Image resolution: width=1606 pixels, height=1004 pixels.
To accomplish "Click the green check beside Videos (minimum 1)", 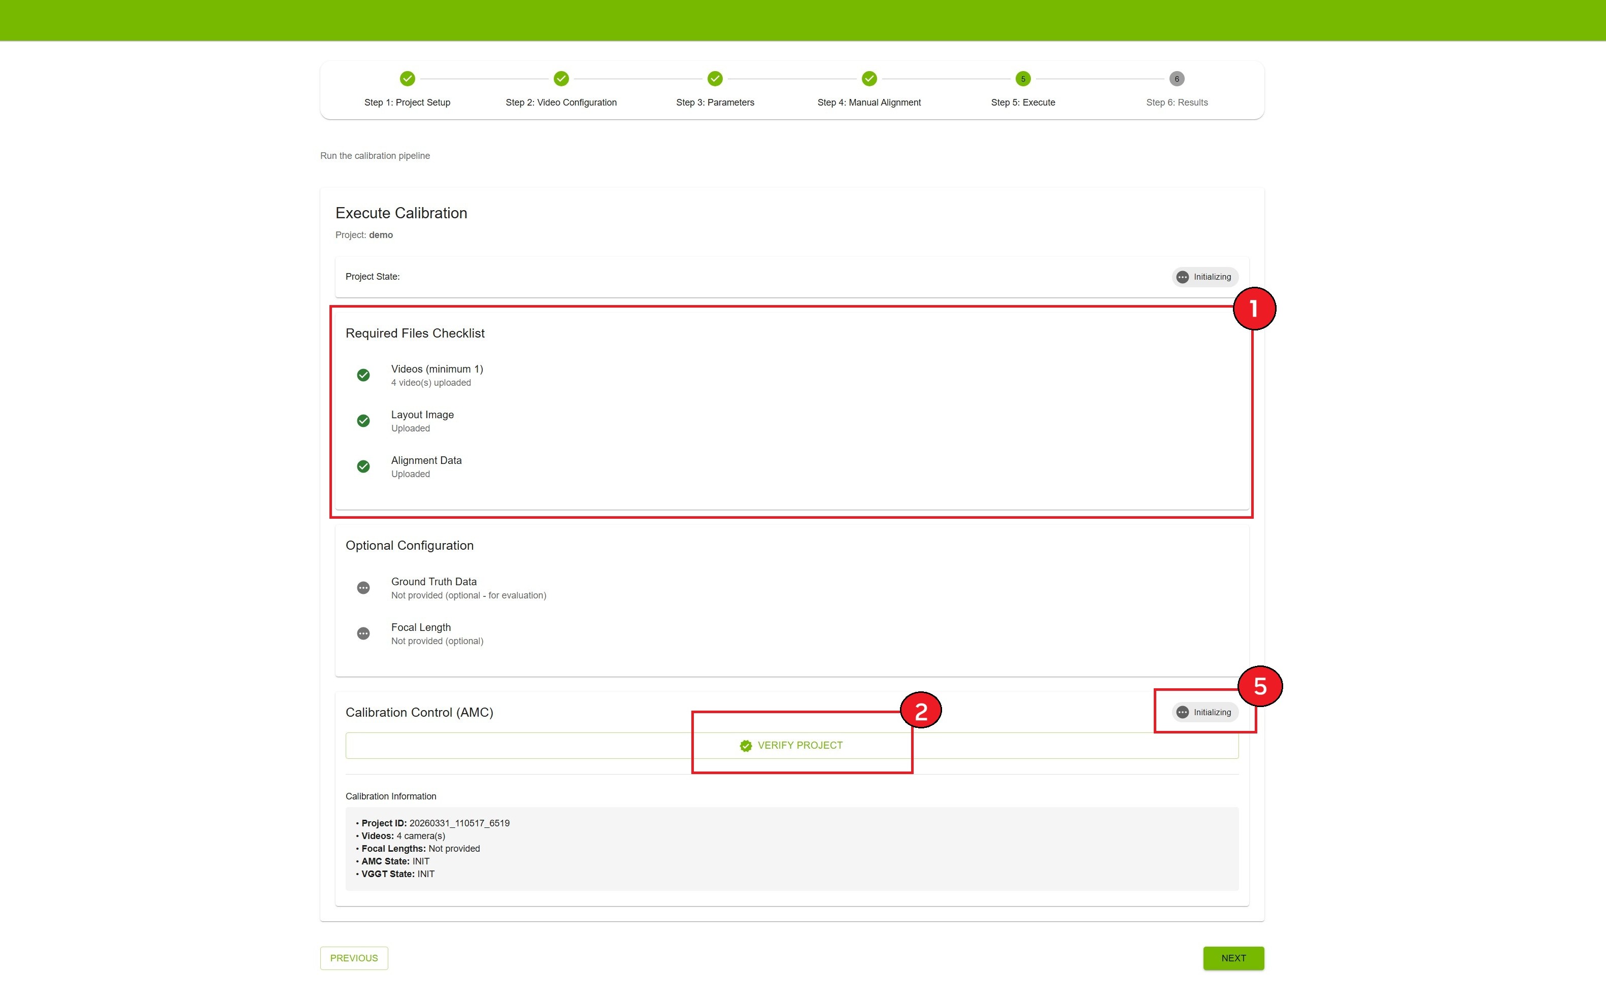I will point(363,375).
